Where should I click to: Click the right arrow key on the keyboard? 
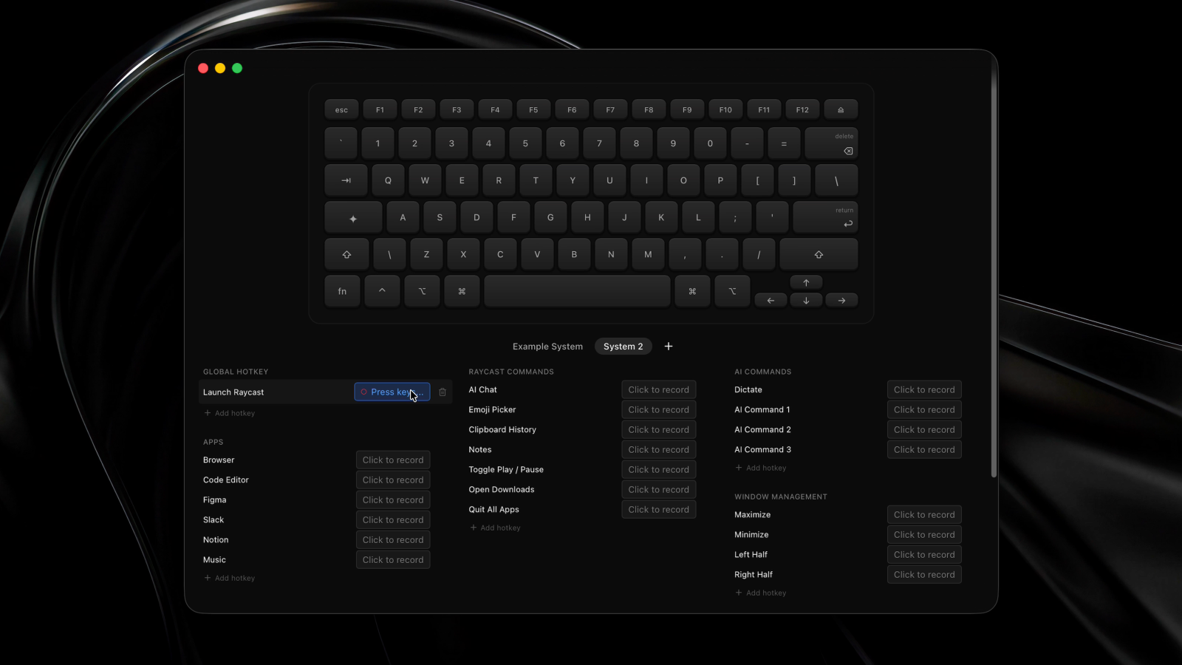[841, 301]
